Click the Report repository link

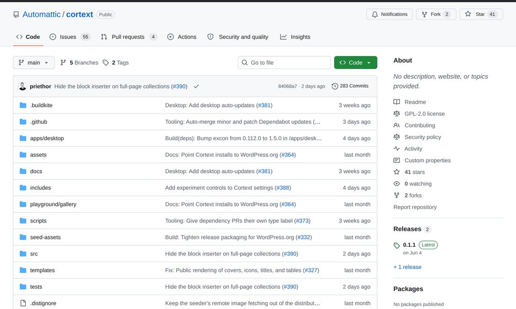coord(415,207)
